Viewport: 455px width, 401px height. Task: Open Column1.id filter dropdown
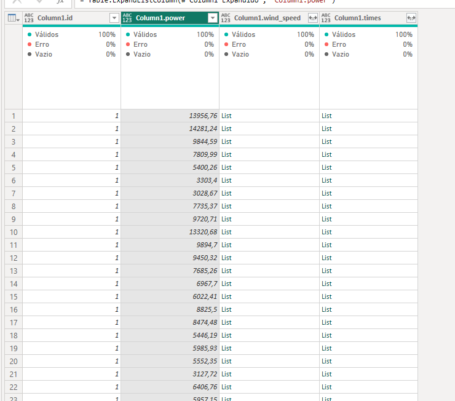click(114, 18)
